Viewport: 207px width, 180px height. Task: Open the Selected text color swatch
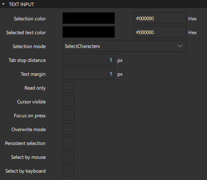pos(88,32)
